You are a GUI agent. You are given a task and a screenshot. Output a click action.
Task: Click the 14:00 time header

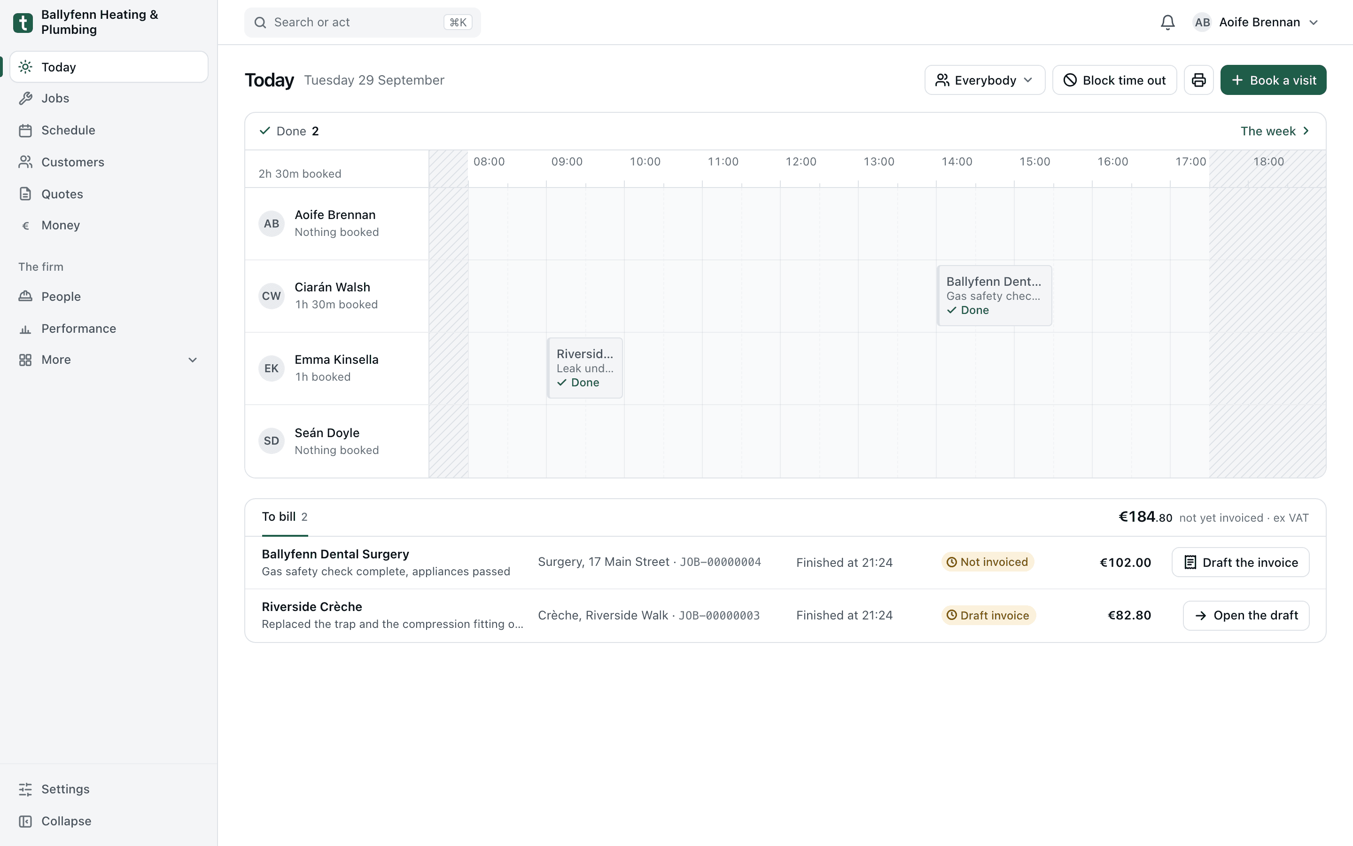pos(956,162)
